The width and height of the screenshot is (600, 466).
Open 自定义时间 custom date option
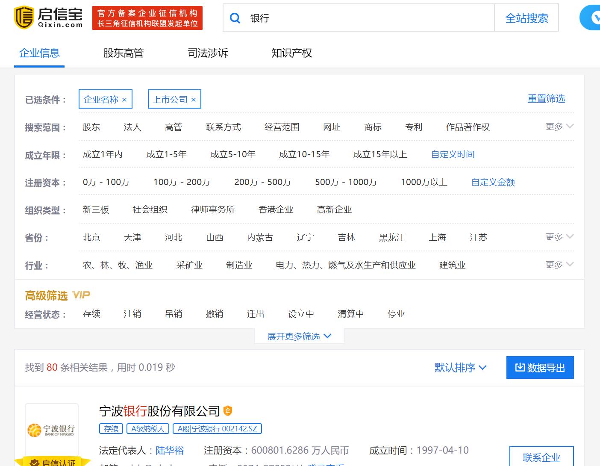point(453,154)
